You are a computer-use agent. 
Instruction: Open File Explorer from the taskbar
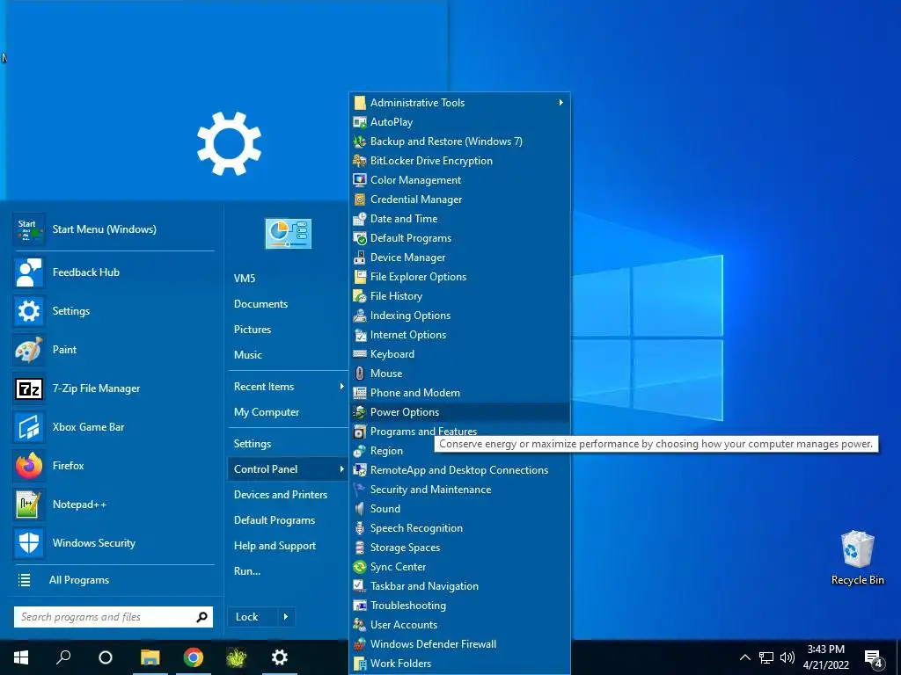pyautogui.click(x=150, y=657)
